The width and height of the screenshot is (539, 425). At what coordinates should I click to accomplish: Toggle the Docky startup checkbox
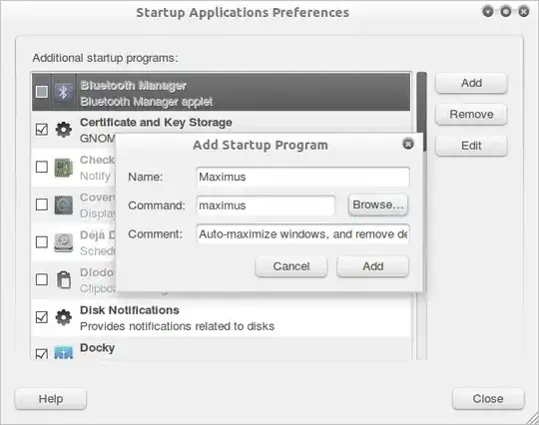(42, 353)
